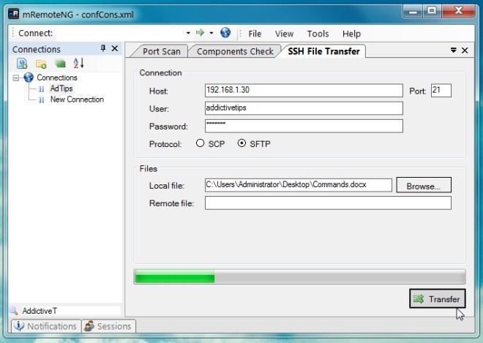Select the SSH File Transfer tab
The image size is (483, 343).
click(x=323, y=51)
